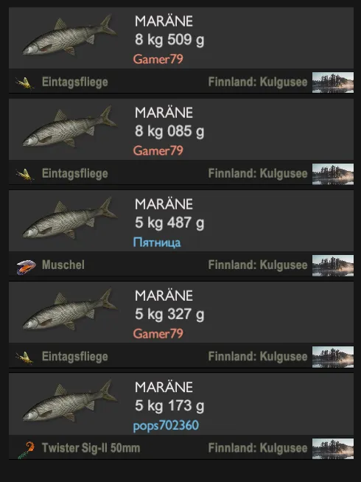Image resolution: width=361 pixels, height=482 pixels.
Task: Open player pops702360 profile
Action: 166,426
